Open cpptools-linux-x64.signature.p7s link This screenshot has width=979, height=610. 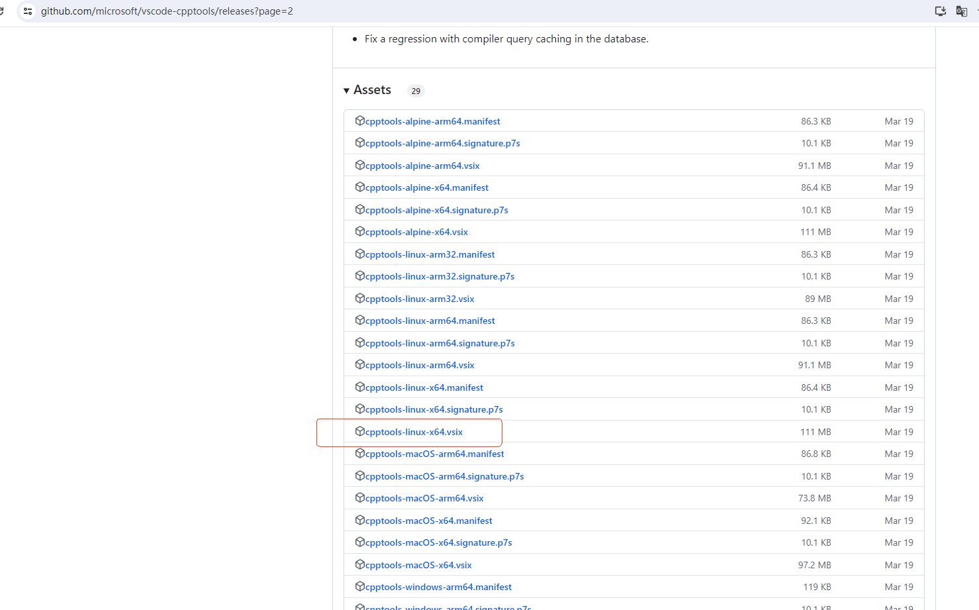click(434, 409)
